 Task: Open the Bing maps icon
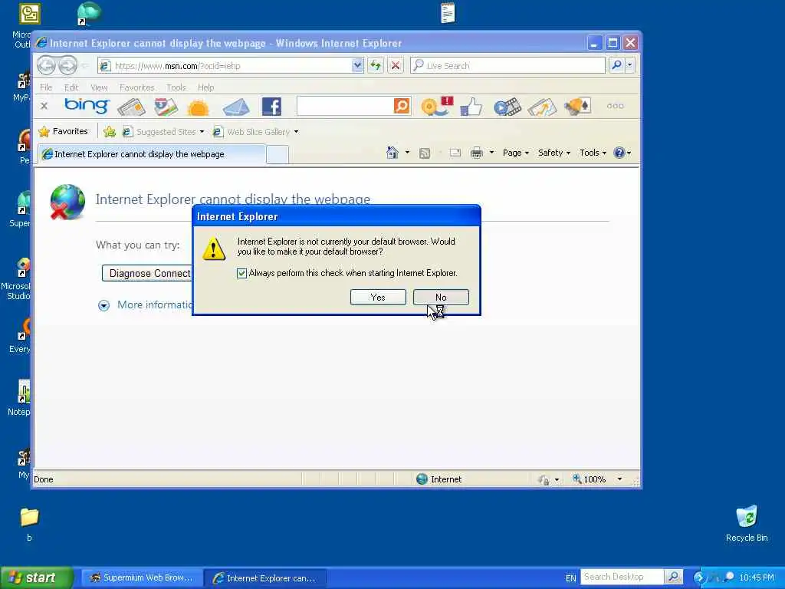pos(166,107)
